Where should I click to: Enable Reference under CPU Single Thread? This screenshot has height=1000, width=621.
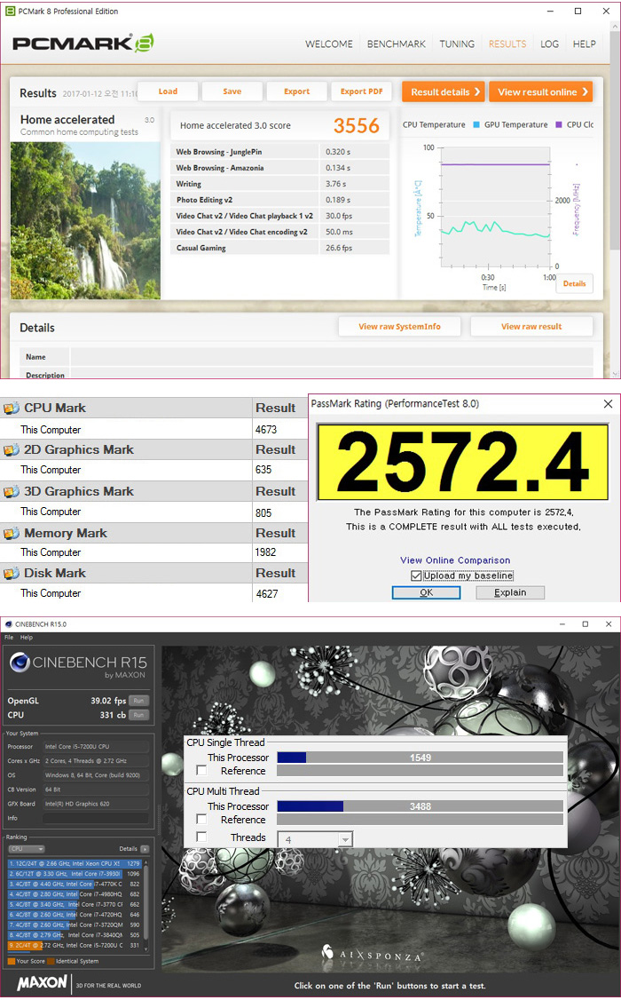(201, 771)
